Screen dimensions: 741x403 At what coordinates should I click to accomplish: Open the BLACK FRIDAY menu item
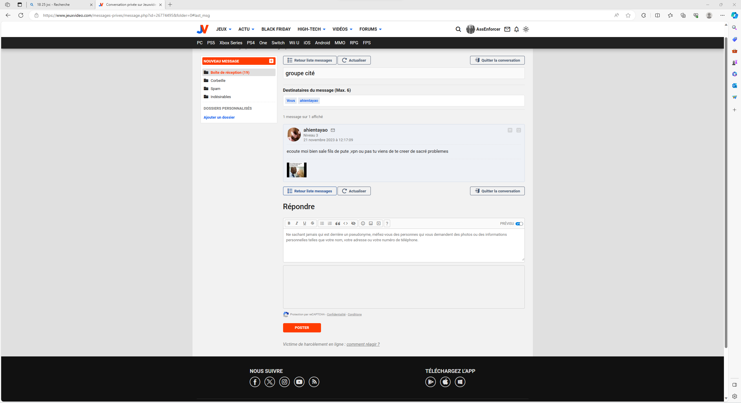click(276, 29)
